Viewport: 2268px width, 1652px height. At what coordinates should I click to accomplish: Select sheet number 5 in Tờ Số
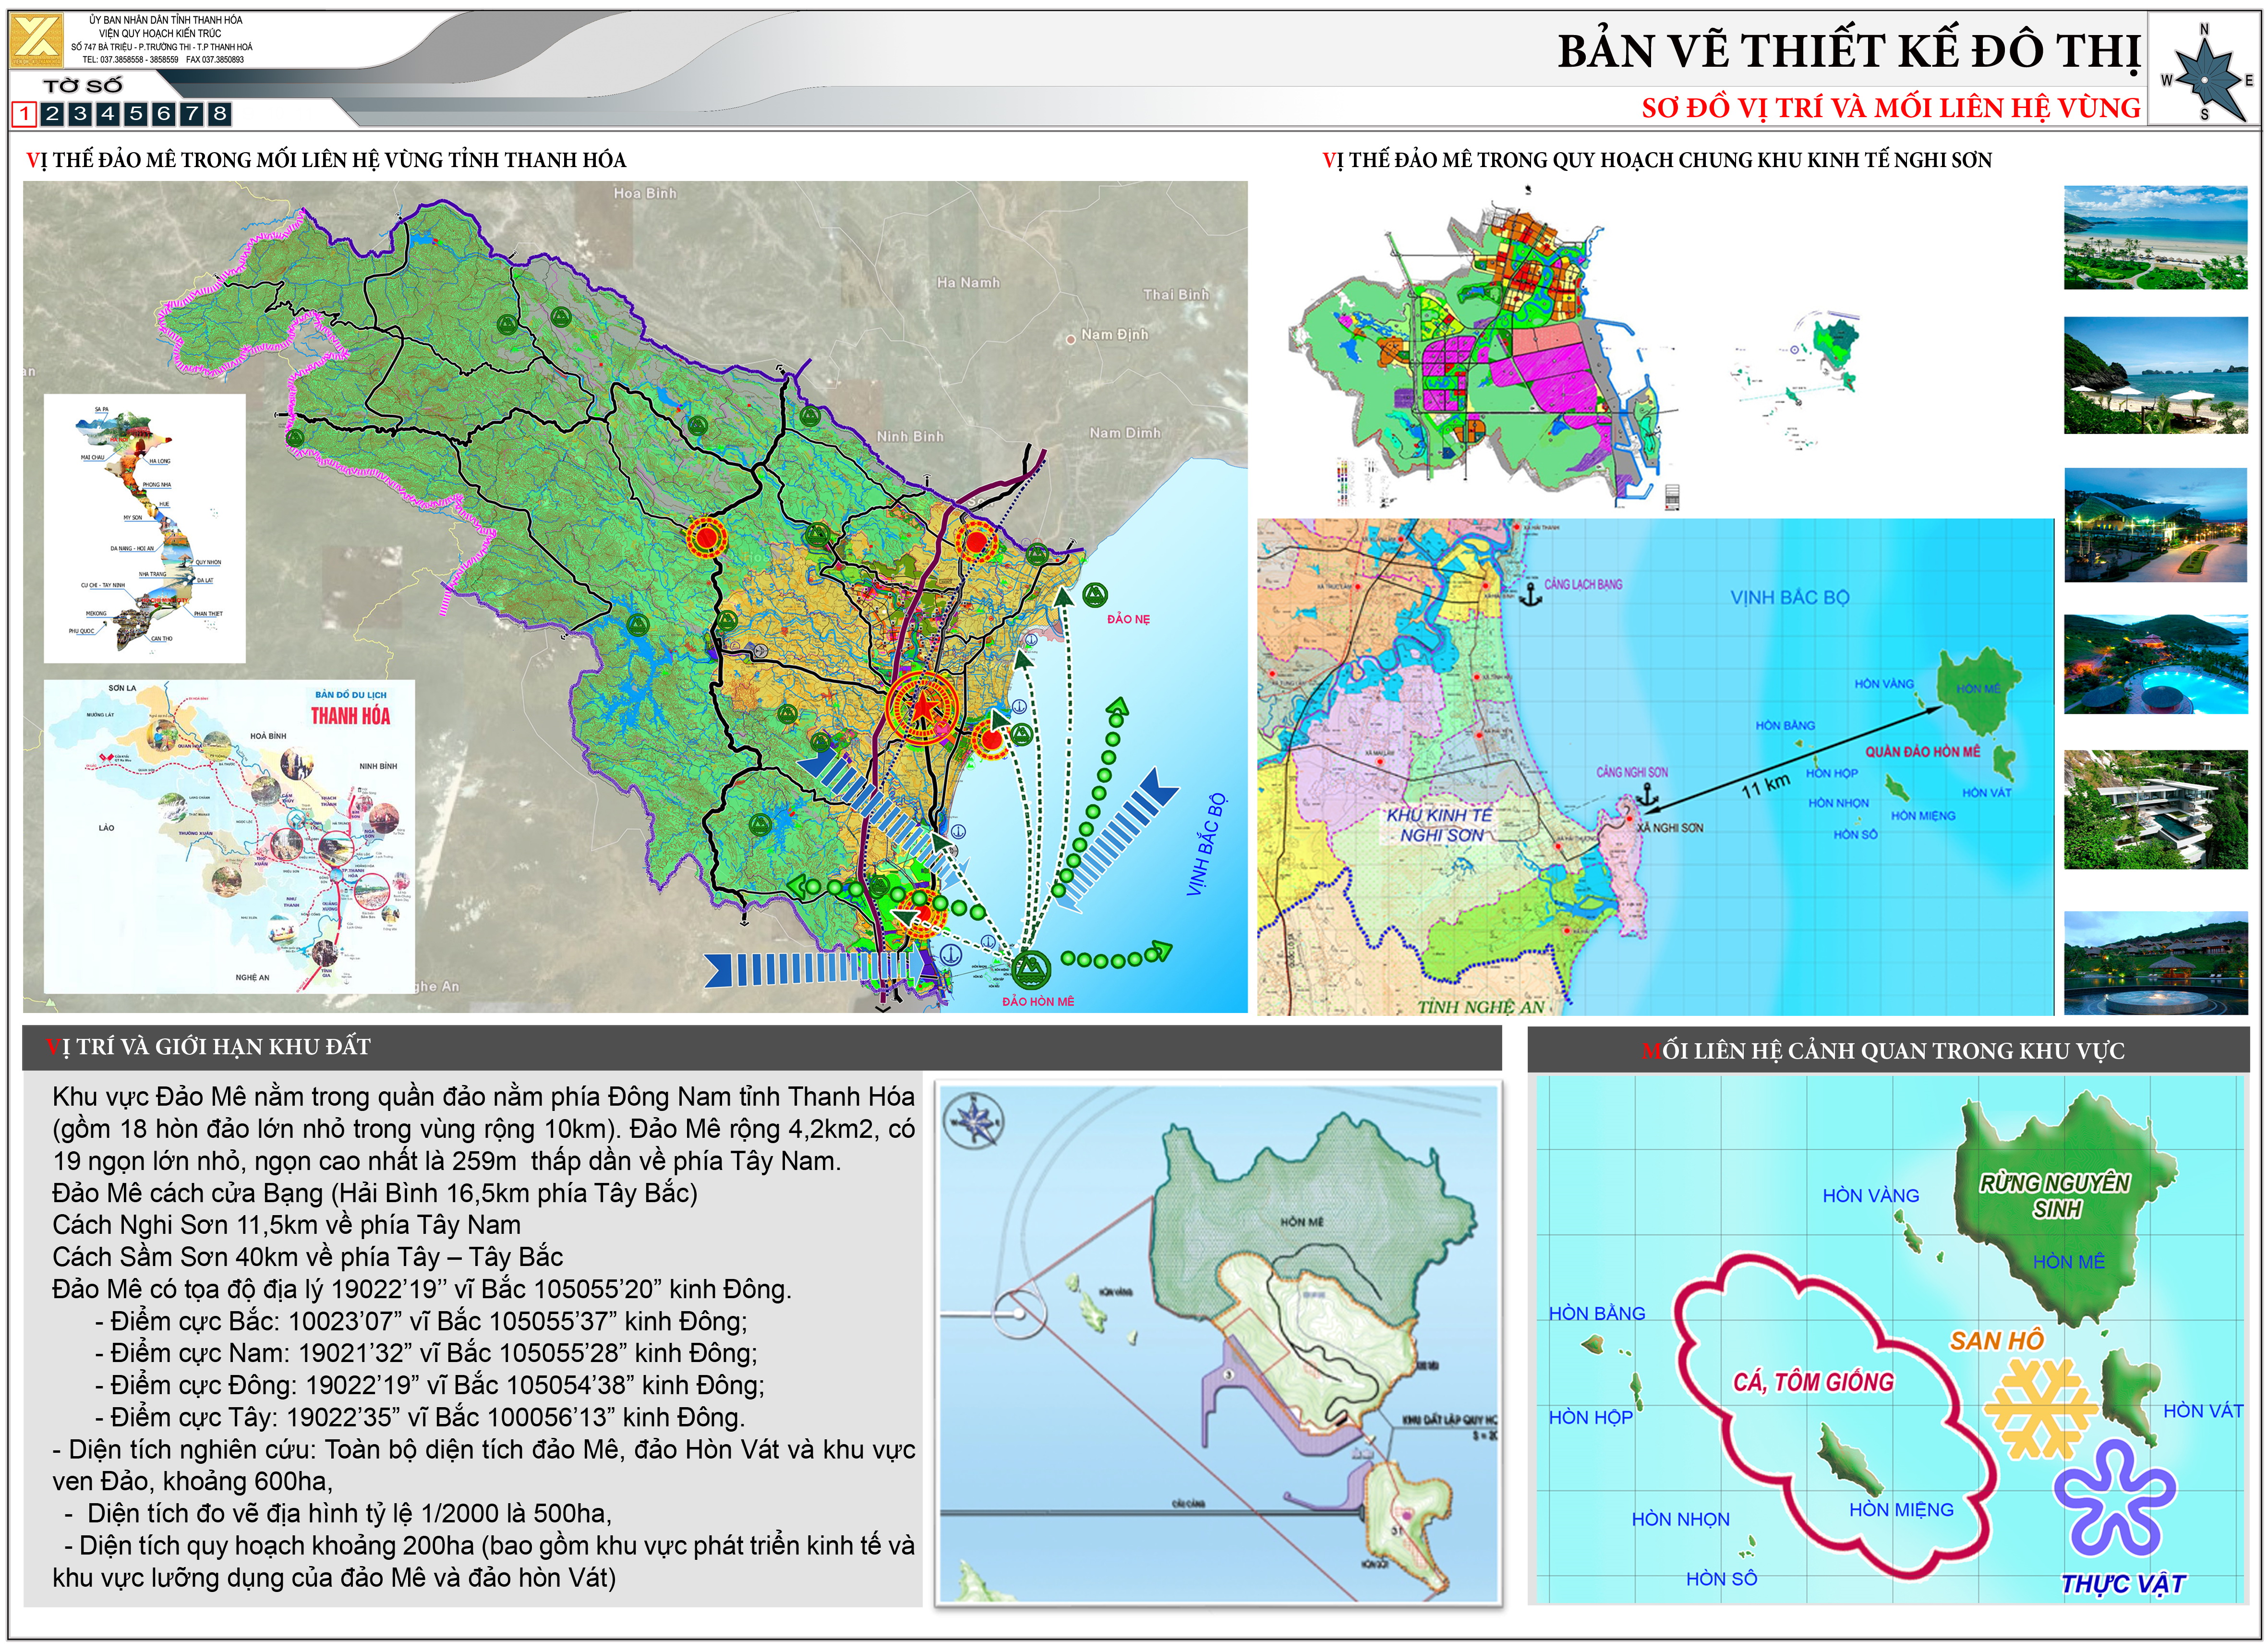135,114
